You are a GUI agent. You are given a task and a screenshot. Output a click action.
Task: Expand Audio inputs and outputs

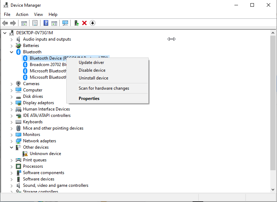coord(11,40)
